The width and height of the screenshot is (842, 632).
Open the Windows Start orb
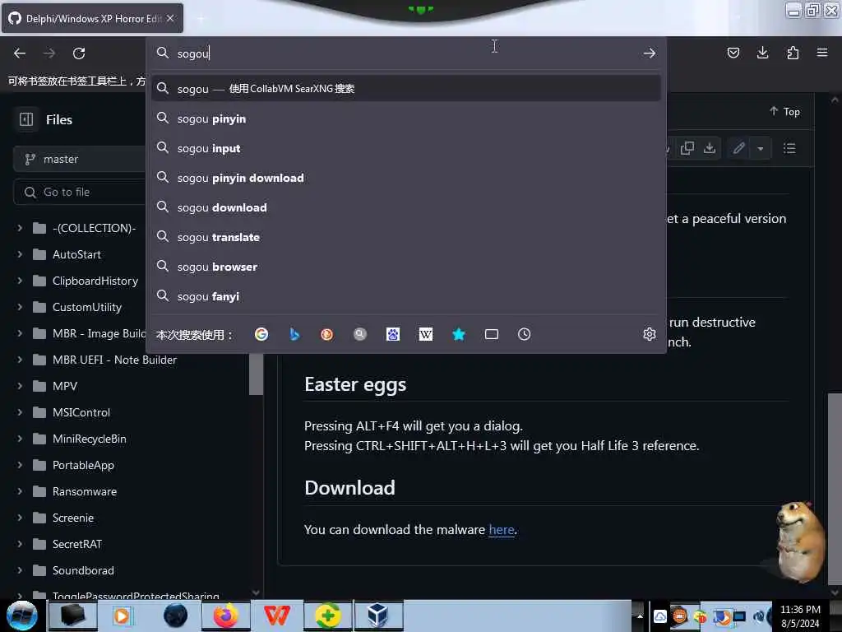[22, 616]
